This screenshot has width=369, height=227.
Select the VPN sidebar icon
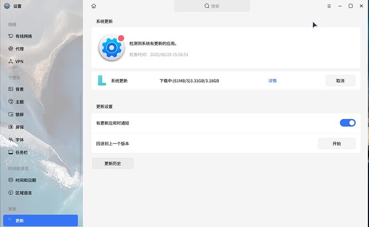click(11, 61)
